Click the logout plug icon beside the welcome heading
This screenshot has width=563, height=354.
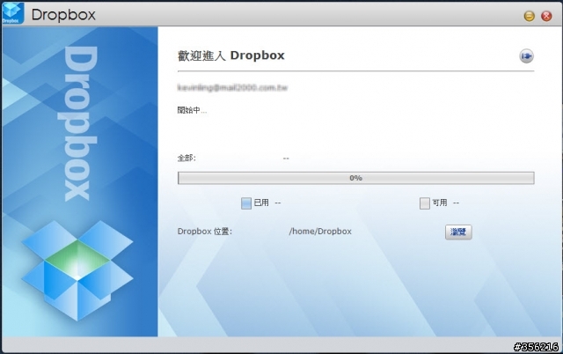pyautogui.click(x=526, y=56)
